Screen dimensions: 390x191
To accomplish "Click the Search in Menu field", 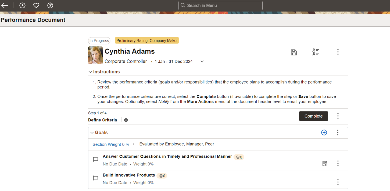I will tap(220, 5).
